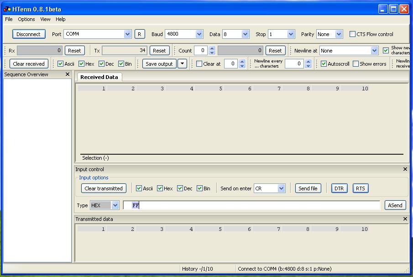The height and width of the screenshot is (277, 413).
Task: Click the hex input field containing FF
Action: [251, 205]
